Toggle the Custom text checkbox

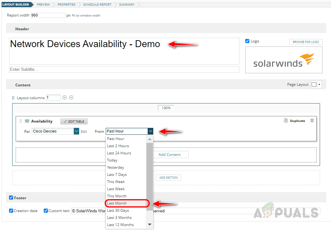pos(46,211)
